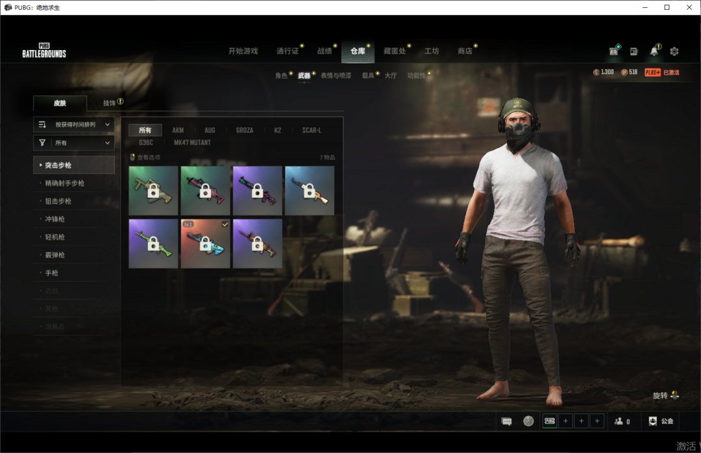The image size is (701, 453).
Task: Click the G-Coin balance 1,300
Action: (604, 72)
